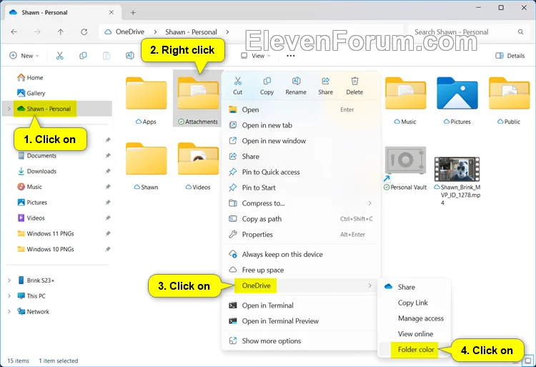Close the Shawn - Personal tab
Viewport: 536px width, 367px height.
tap(111, 12)
